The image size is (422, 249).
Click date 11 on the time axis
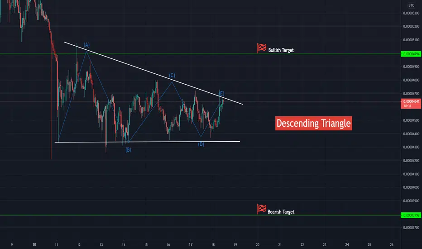57,244
